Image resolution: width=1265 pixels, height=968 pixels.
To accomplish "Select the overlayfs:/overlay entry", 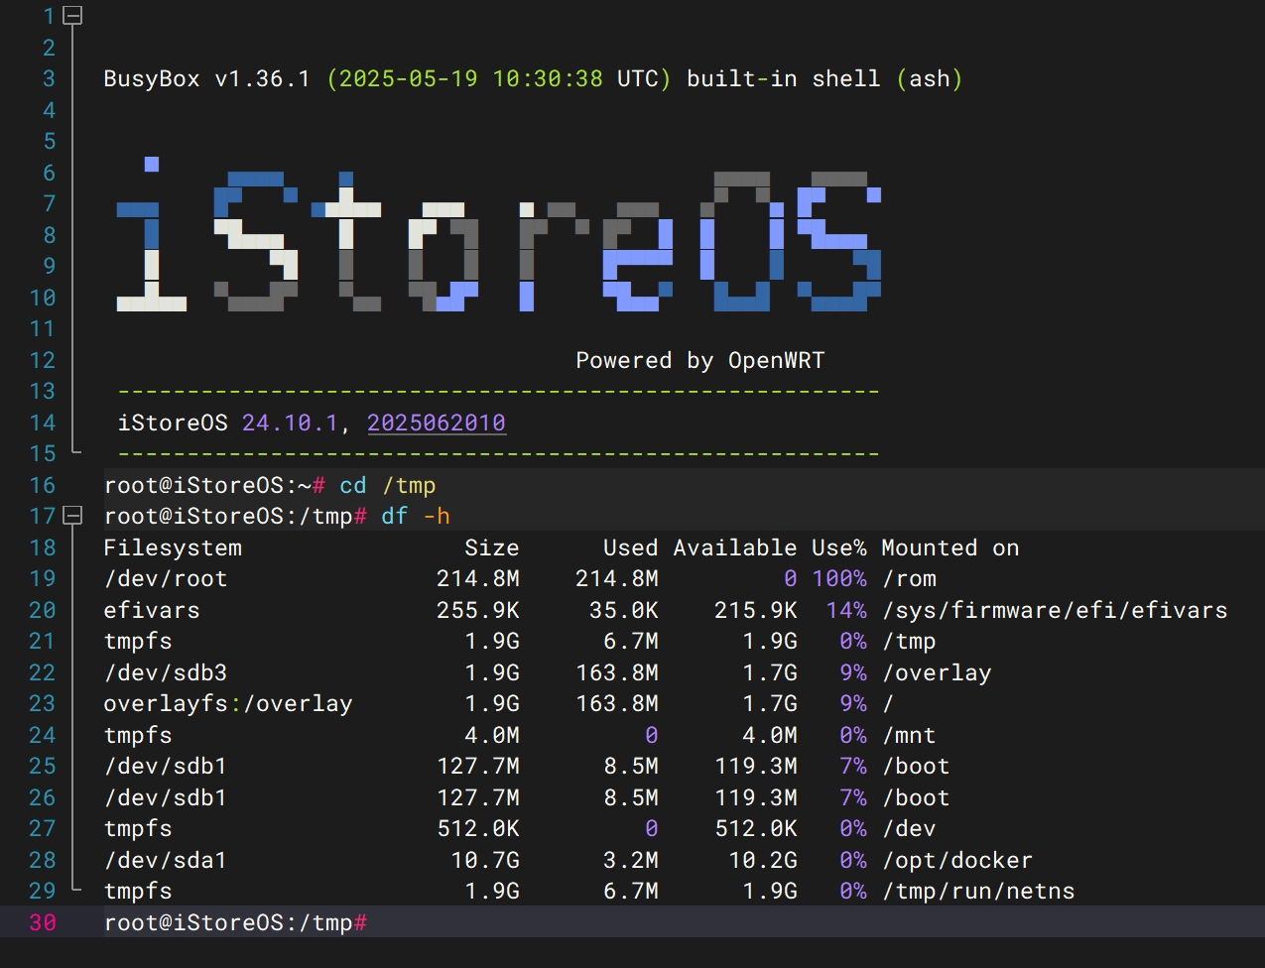I will pos(227,703).
